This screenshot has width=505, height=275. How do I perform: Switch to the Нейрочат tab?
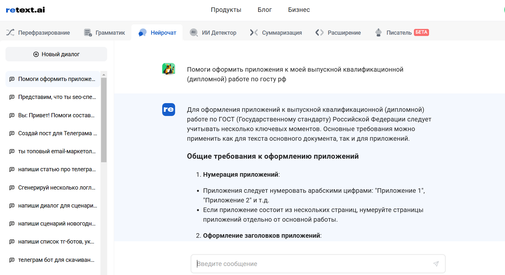157,32
